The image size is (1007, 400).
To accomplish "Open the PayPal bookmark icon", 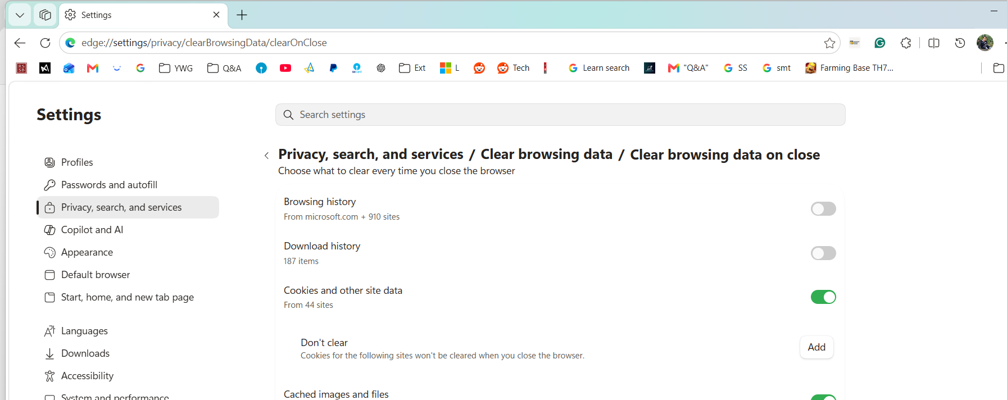I will [x=333, y=68].
